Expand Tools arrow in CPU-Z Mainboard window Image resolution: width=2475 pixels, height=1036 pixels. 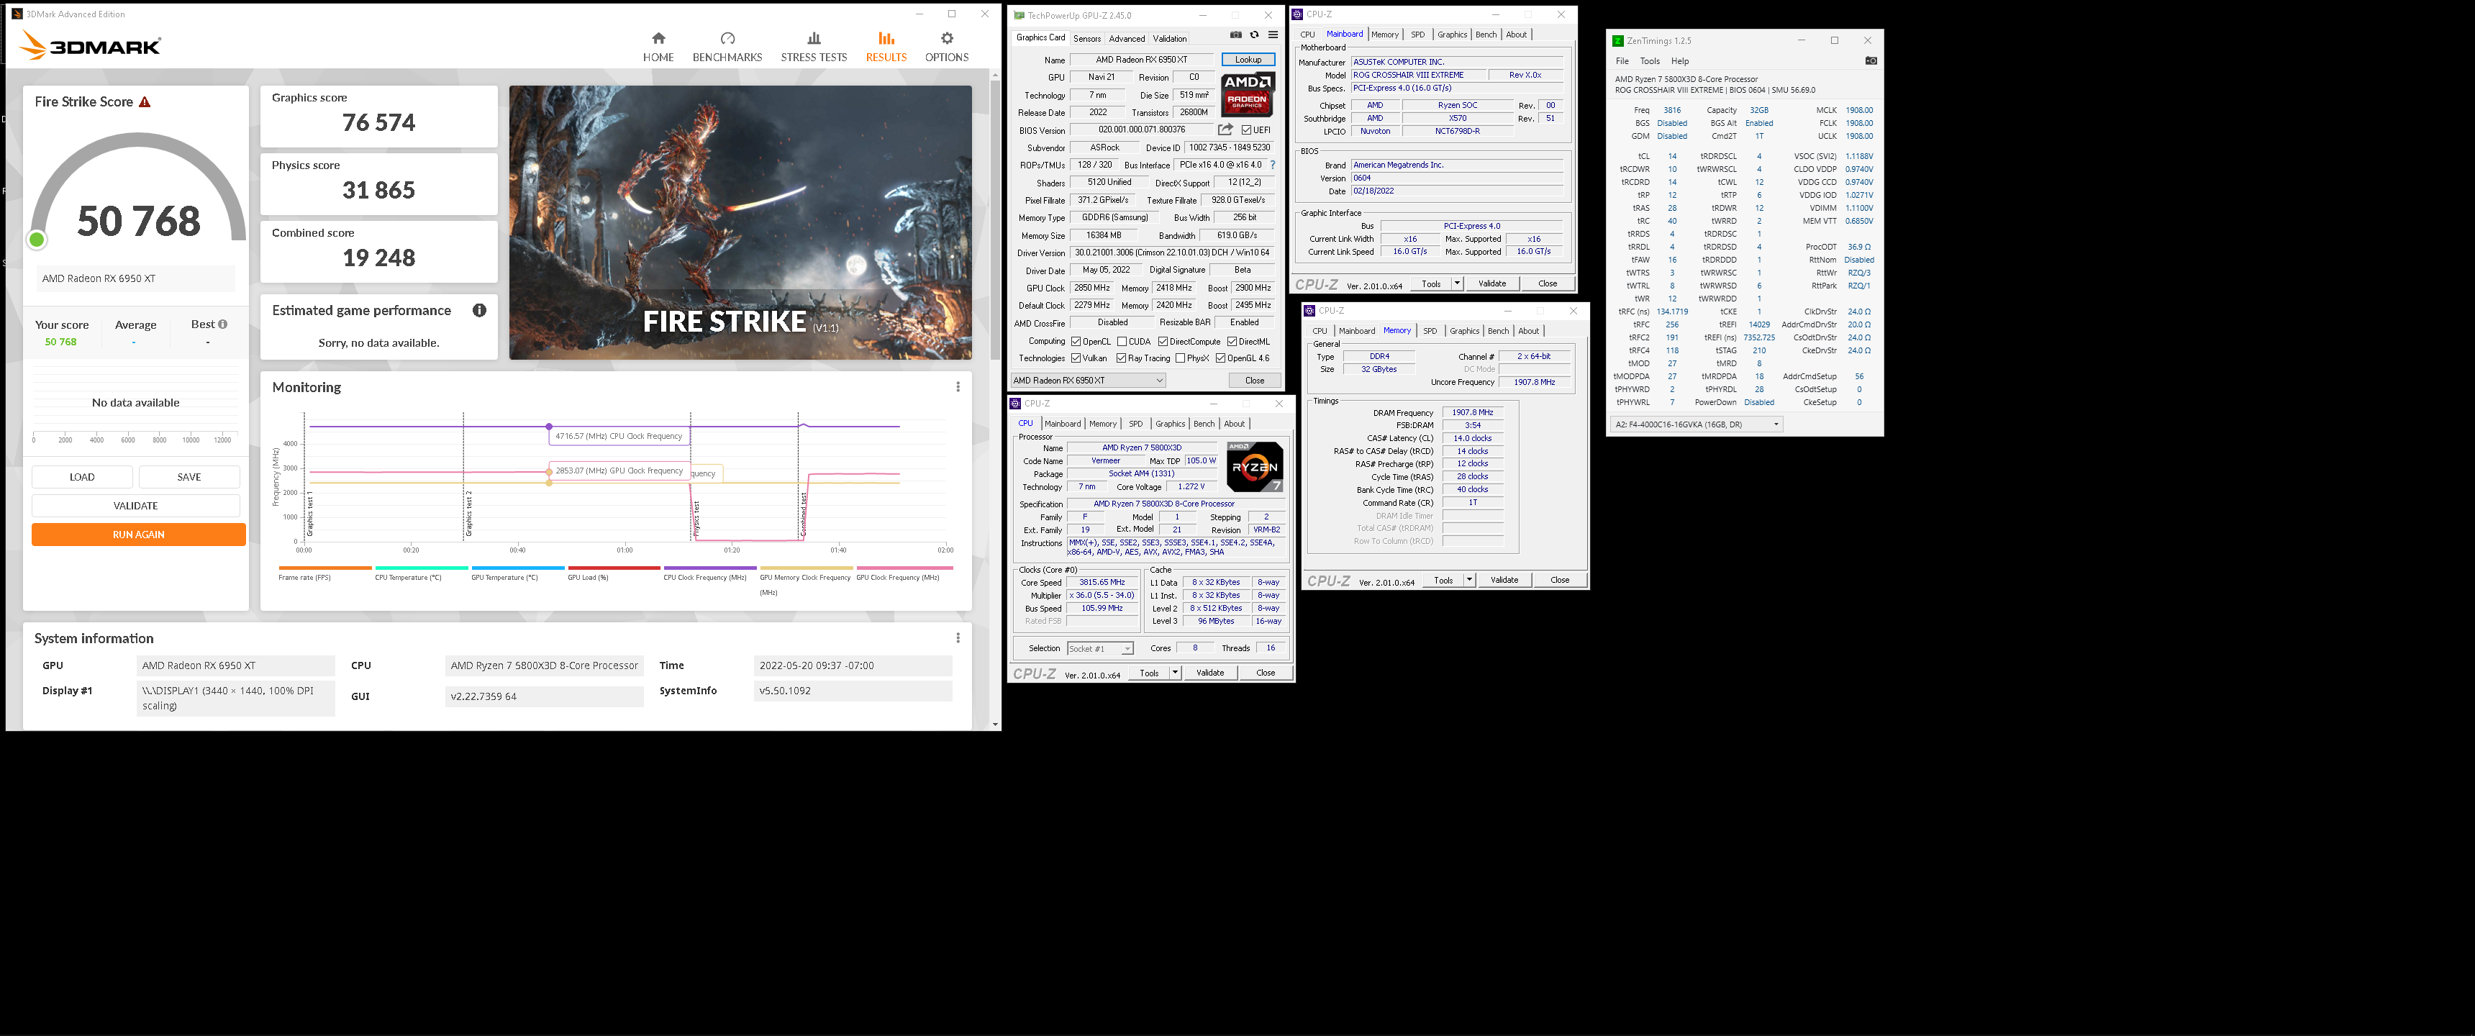point(1456,283)
